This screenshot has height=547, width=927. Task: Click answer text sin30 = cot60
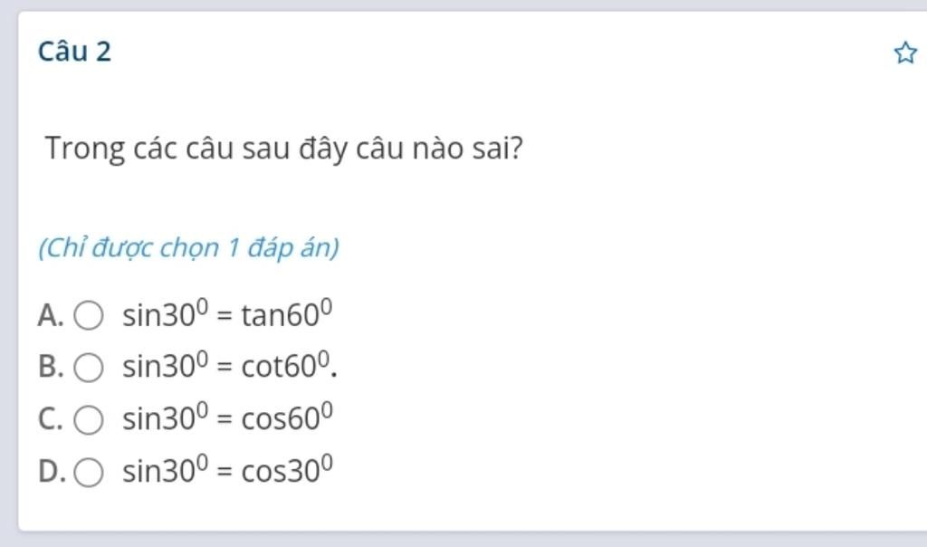coord(228,366)
